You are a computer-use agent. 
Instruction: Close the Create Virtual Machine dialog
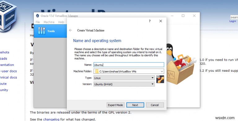pos(161,21)
